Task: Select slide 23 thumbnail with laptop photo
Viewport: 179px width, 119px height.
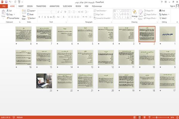Action: [44, 81]
